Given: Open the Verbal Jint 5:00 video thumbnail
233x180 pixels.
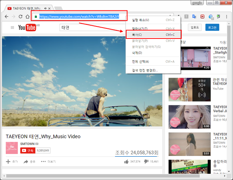Looking at the screenshot, I should click(190, 117).
